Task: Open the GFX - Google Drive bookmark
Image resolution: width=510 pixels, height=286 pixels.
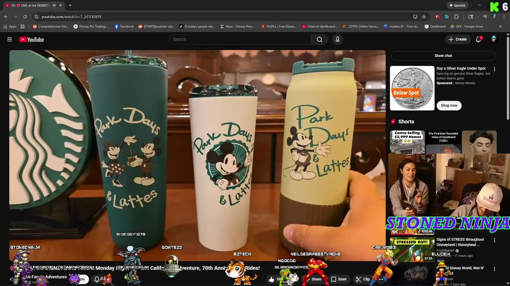Action: pos(467,27)
